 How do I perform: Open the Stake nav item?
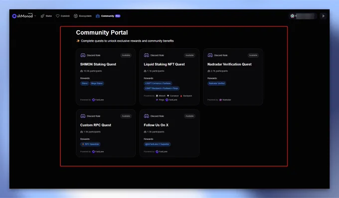click(46, 16)
